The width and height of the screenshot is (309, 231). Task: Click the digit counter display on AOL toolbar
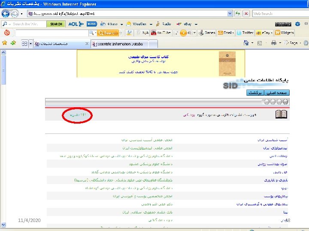[x=283, y=24]
